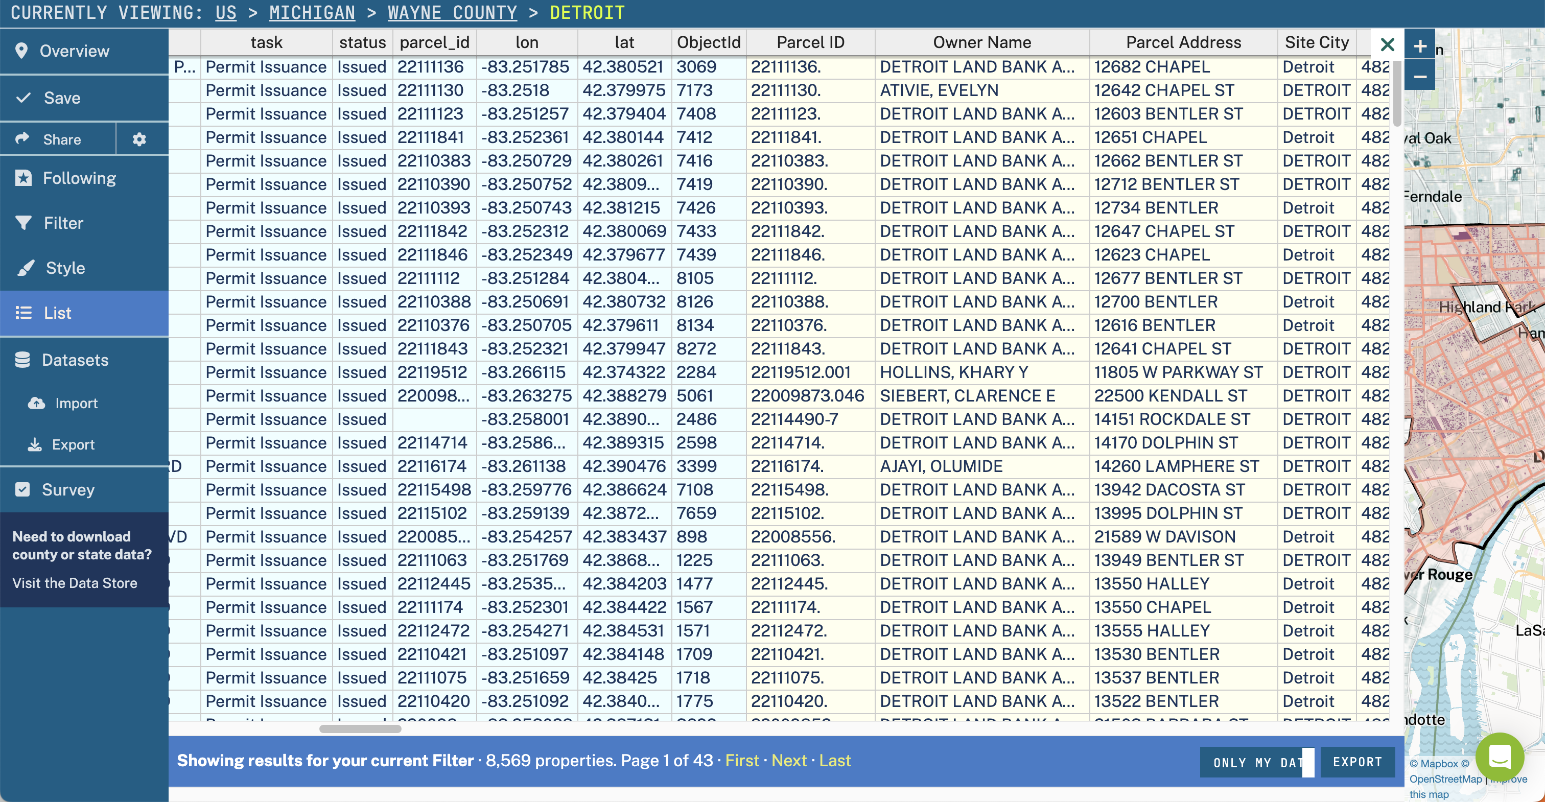Select address cell 22500 KENDALL ST
1545x802 pixels.
[1183, 396]
